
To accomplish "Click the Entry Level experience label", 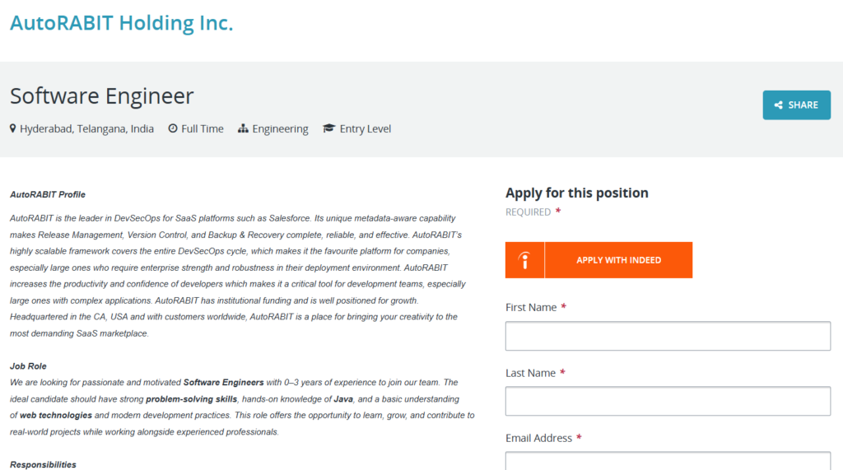I will [x=365, y=129].
